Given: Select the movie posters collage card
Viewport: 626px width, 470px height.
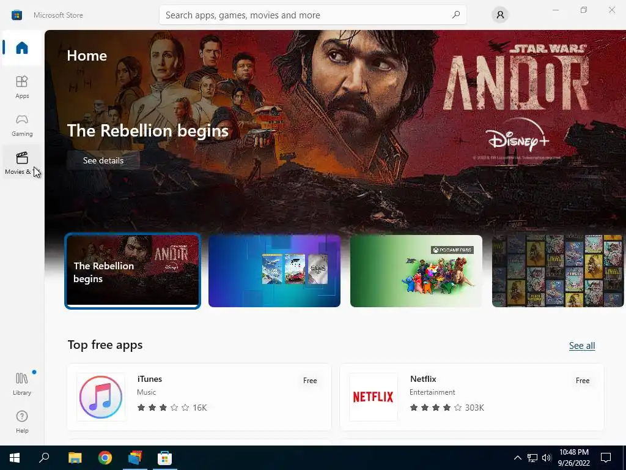Looking at the screenshot, I should pos(558,271).
